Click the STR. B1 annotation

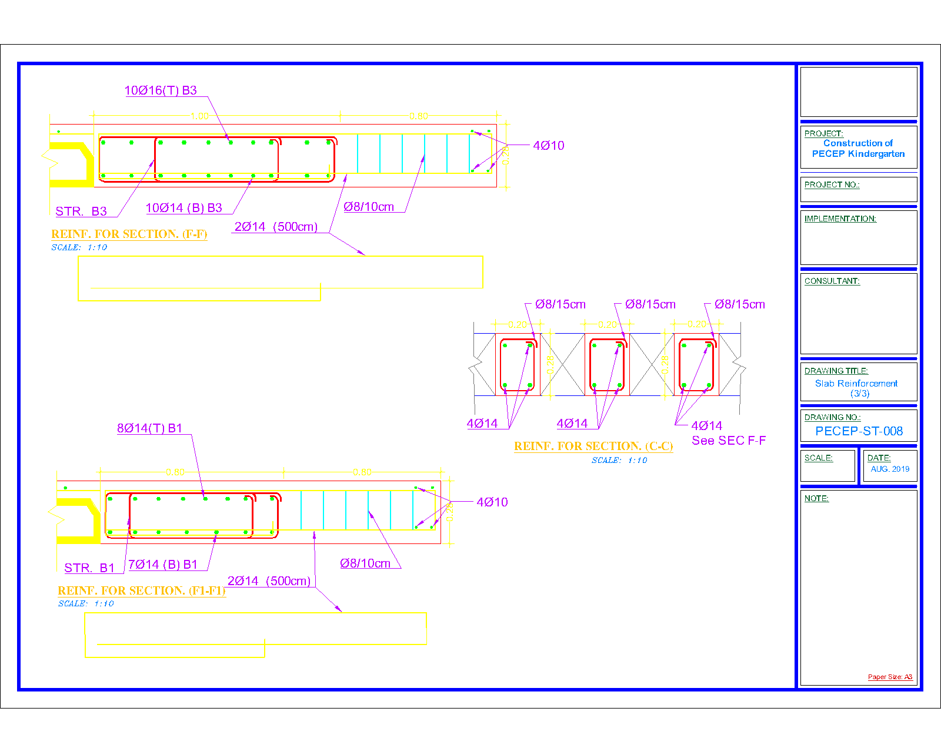tap(89, 568)
